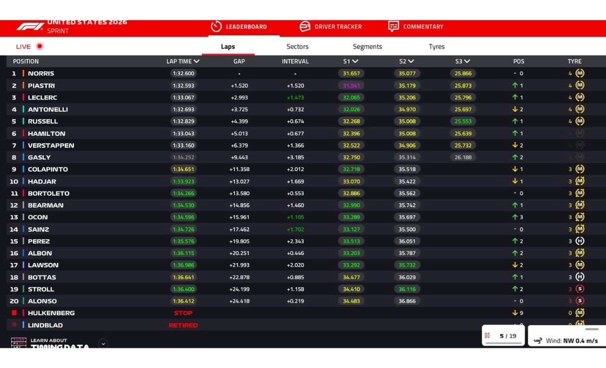The height and width of the screenshot is (368, 606).
Task: Click the hard tyre icon for Bottas
Action: tap(580, 277)
